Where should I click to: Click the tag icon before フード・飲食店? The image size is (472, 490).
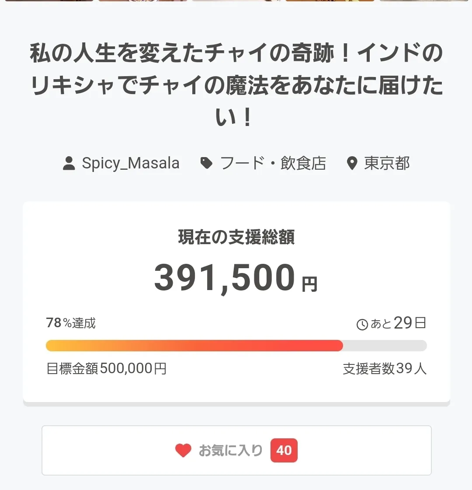point(206,164)
